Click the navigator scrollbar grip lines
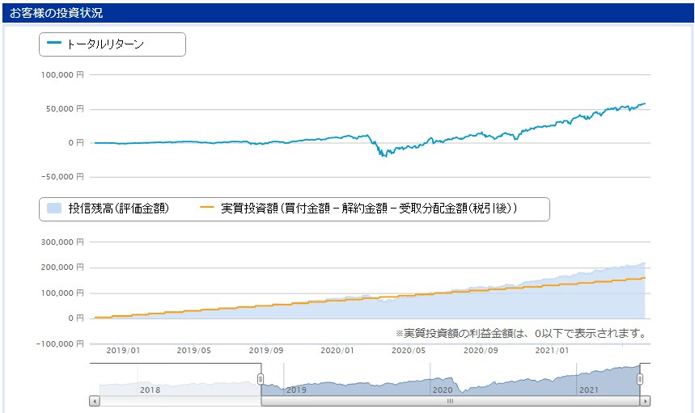The image size is (695, 413). tap(450, 401)
